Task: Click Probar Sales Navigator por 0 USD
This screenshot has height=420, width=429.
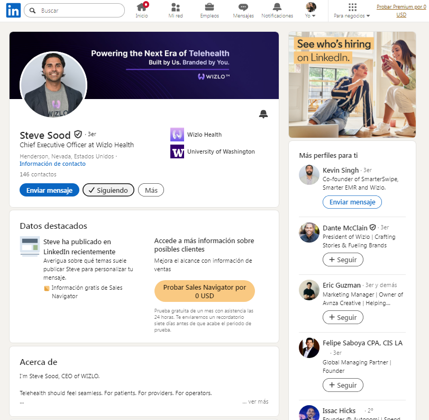Action: [204, 291]
